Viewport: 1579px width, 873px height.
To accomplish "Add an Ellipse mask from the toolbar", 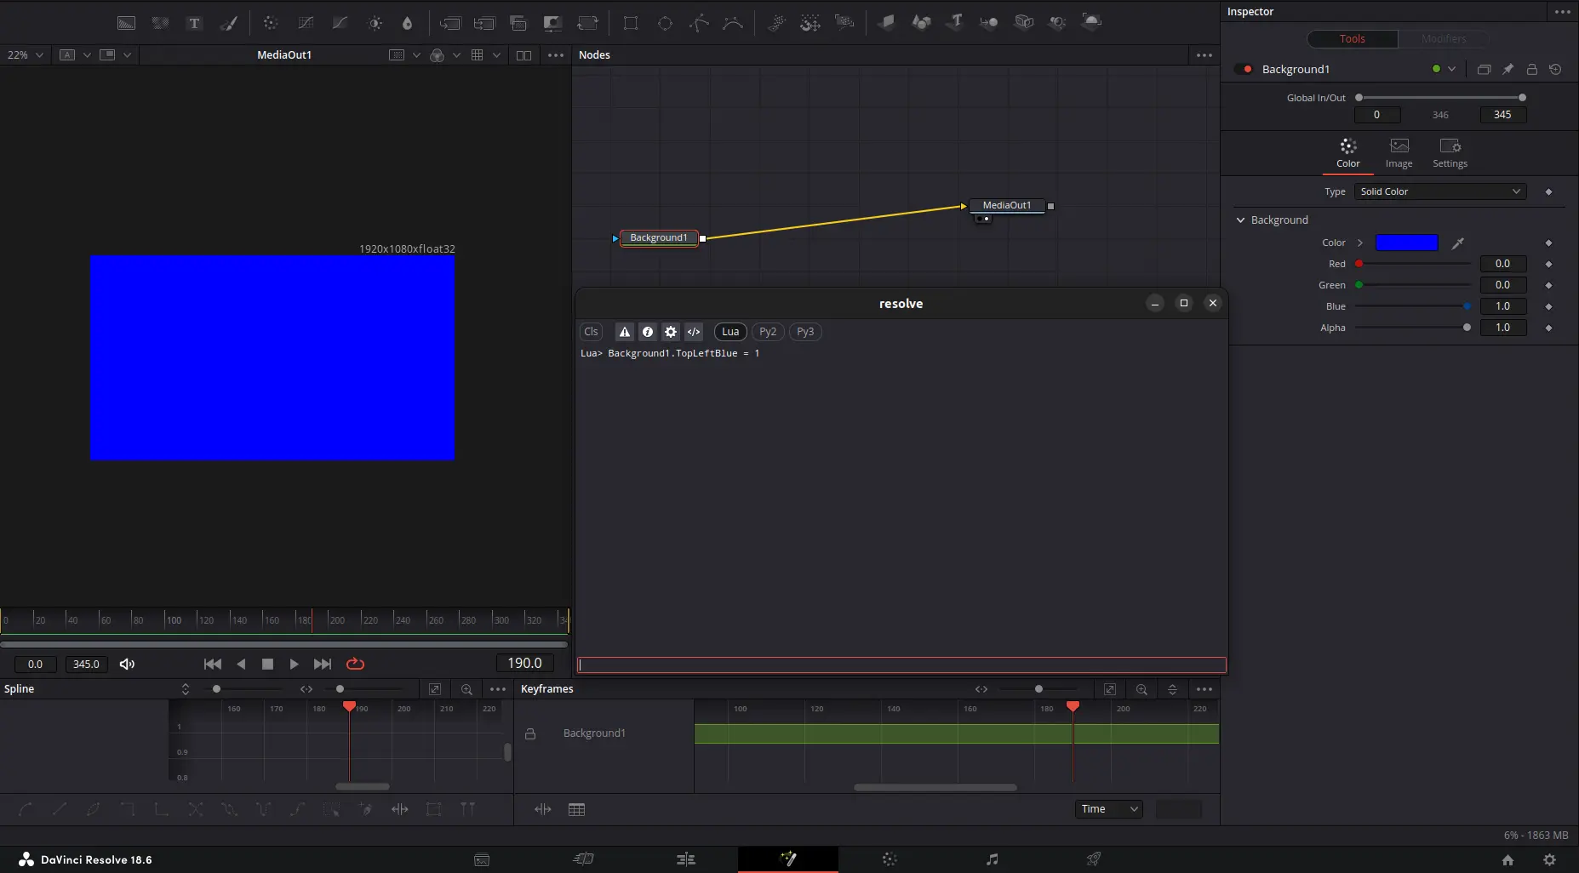I will (x=665, y=23).
